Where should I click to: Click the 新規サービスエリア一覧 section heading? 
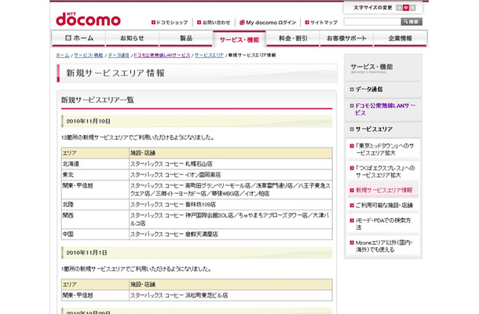(97, 100)
